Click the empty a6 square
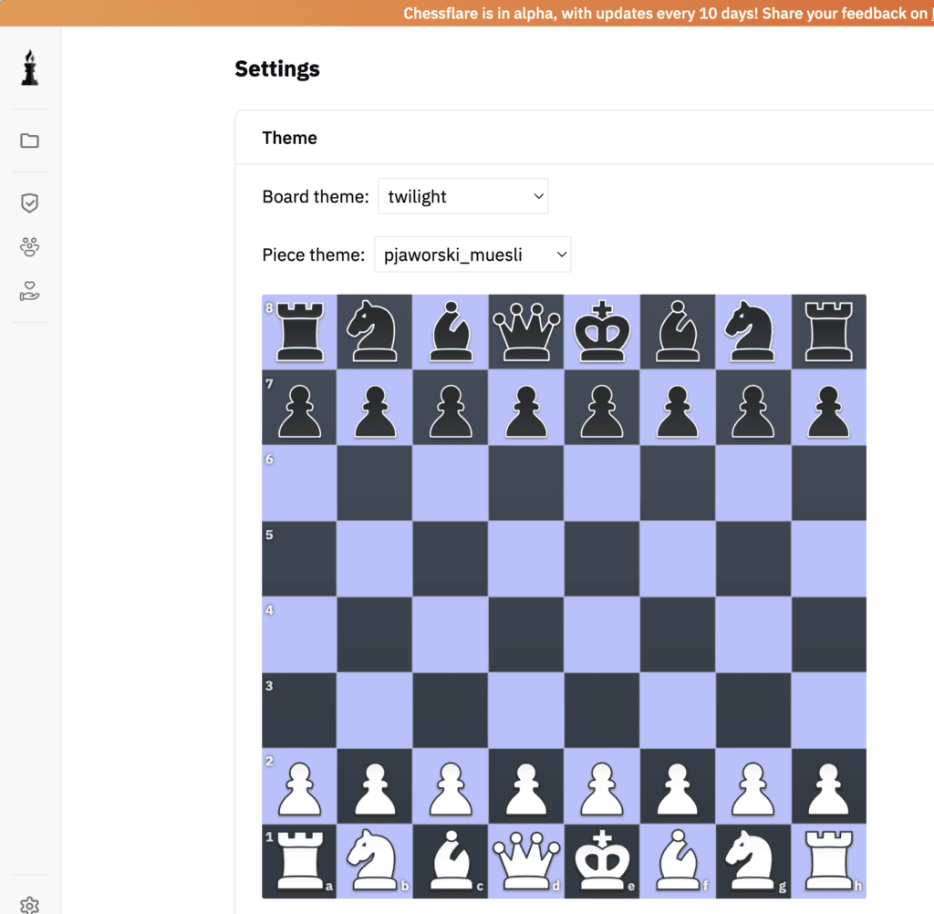934x914 pixels. [299, 483]
